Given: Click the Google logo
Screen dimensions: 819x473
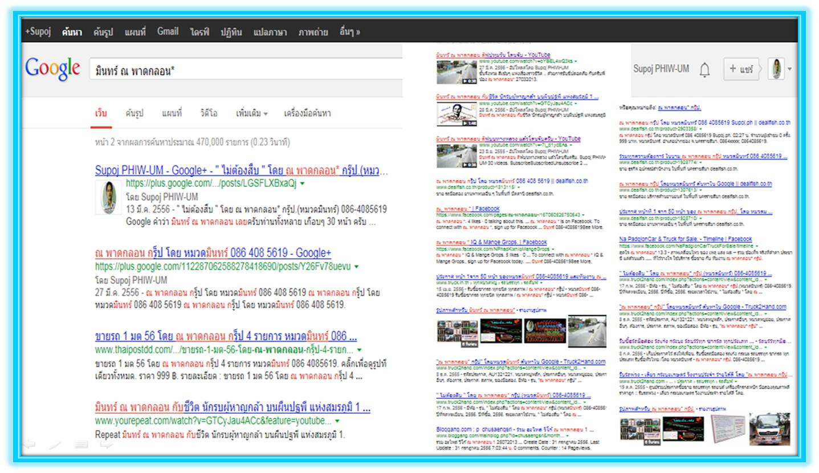Looking at the screenshot, I should (x=52, y=69).
